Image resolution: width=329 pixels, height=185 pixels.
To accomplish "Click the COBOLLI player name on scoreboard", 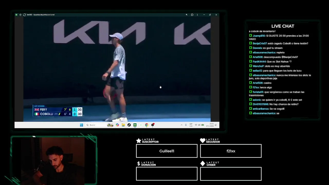I will (x=47, y=114).
